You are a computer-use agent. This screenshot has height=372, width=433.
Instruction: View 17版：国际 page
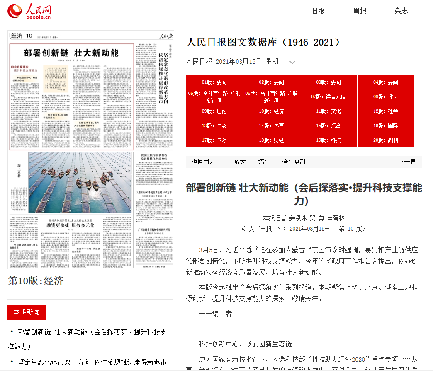pyautogui.click(x=214, y=140)
